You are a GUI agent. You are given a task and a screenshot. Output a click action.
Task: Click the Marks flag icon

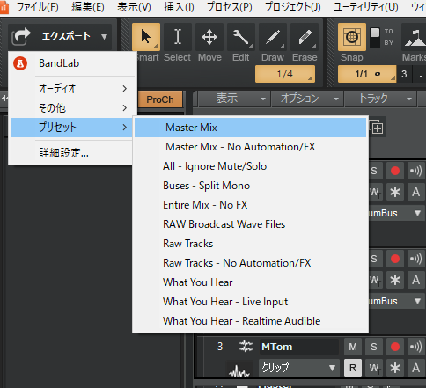pyautogui.click(x=415, y=37)
